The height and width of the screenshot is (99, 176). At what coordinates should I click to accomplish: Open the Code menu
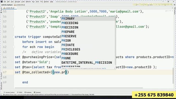23,2
